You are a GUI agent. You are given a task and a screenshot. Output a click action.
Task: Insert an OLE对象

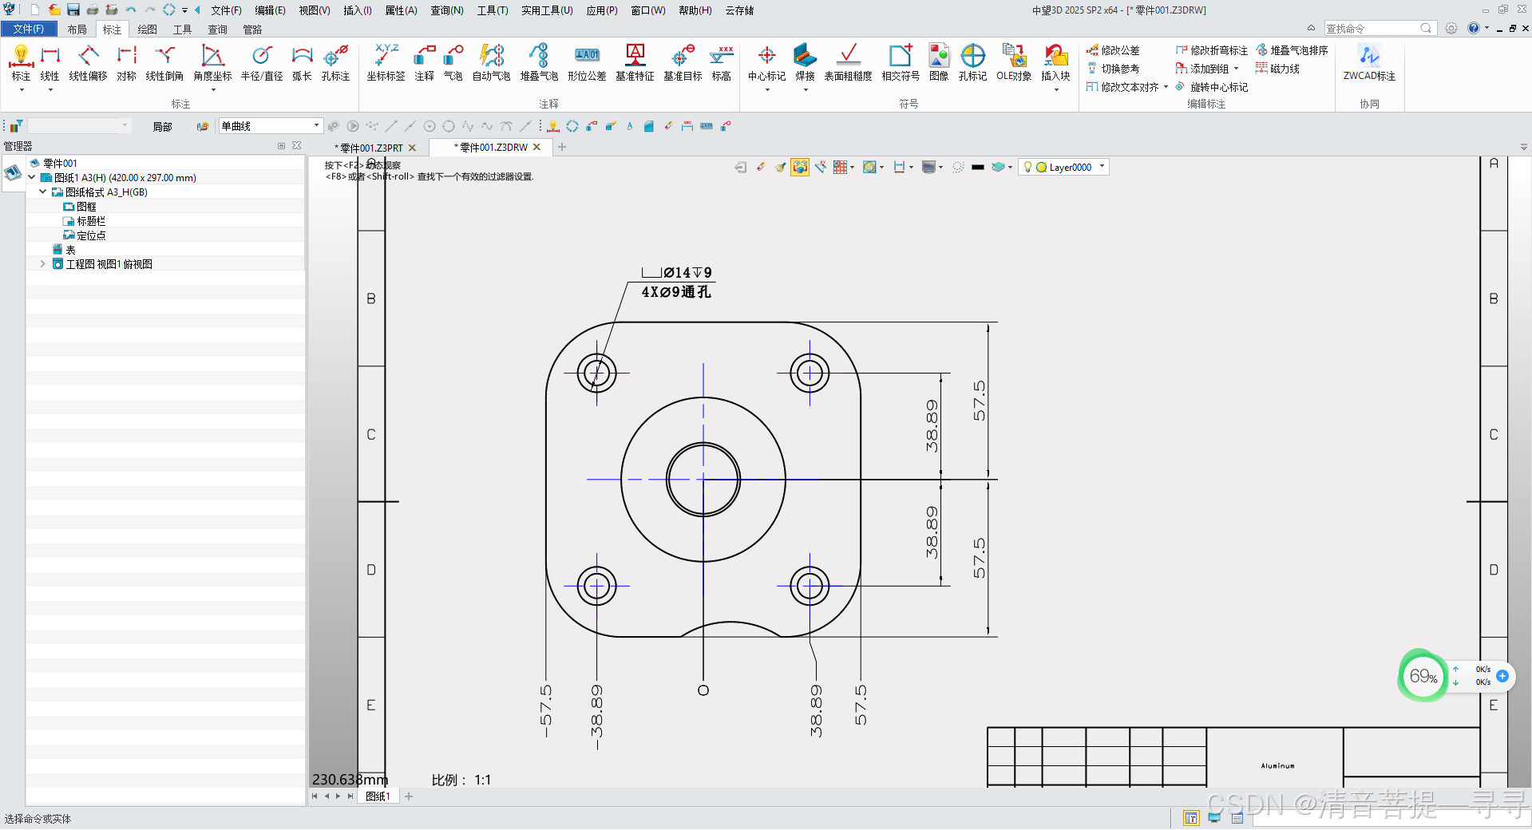click(x=1014, y=63)
